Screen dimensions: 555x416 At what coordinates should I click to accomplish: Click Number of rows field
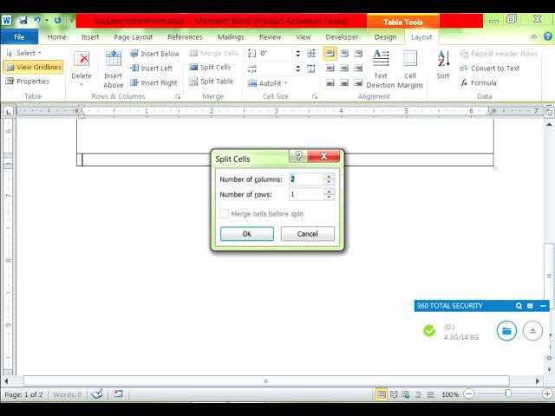[306, 194]
